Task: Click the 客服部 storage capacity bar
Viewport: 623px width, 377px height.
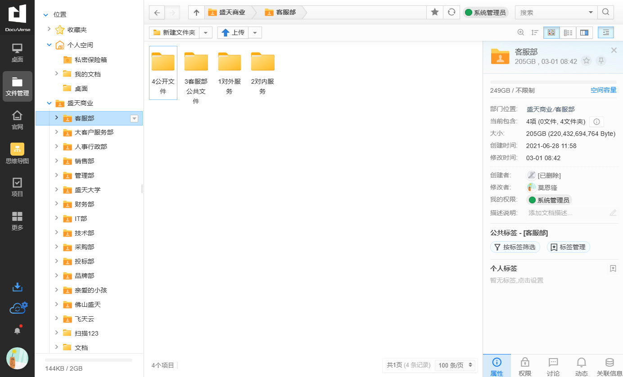Action: tap(553, 82)
